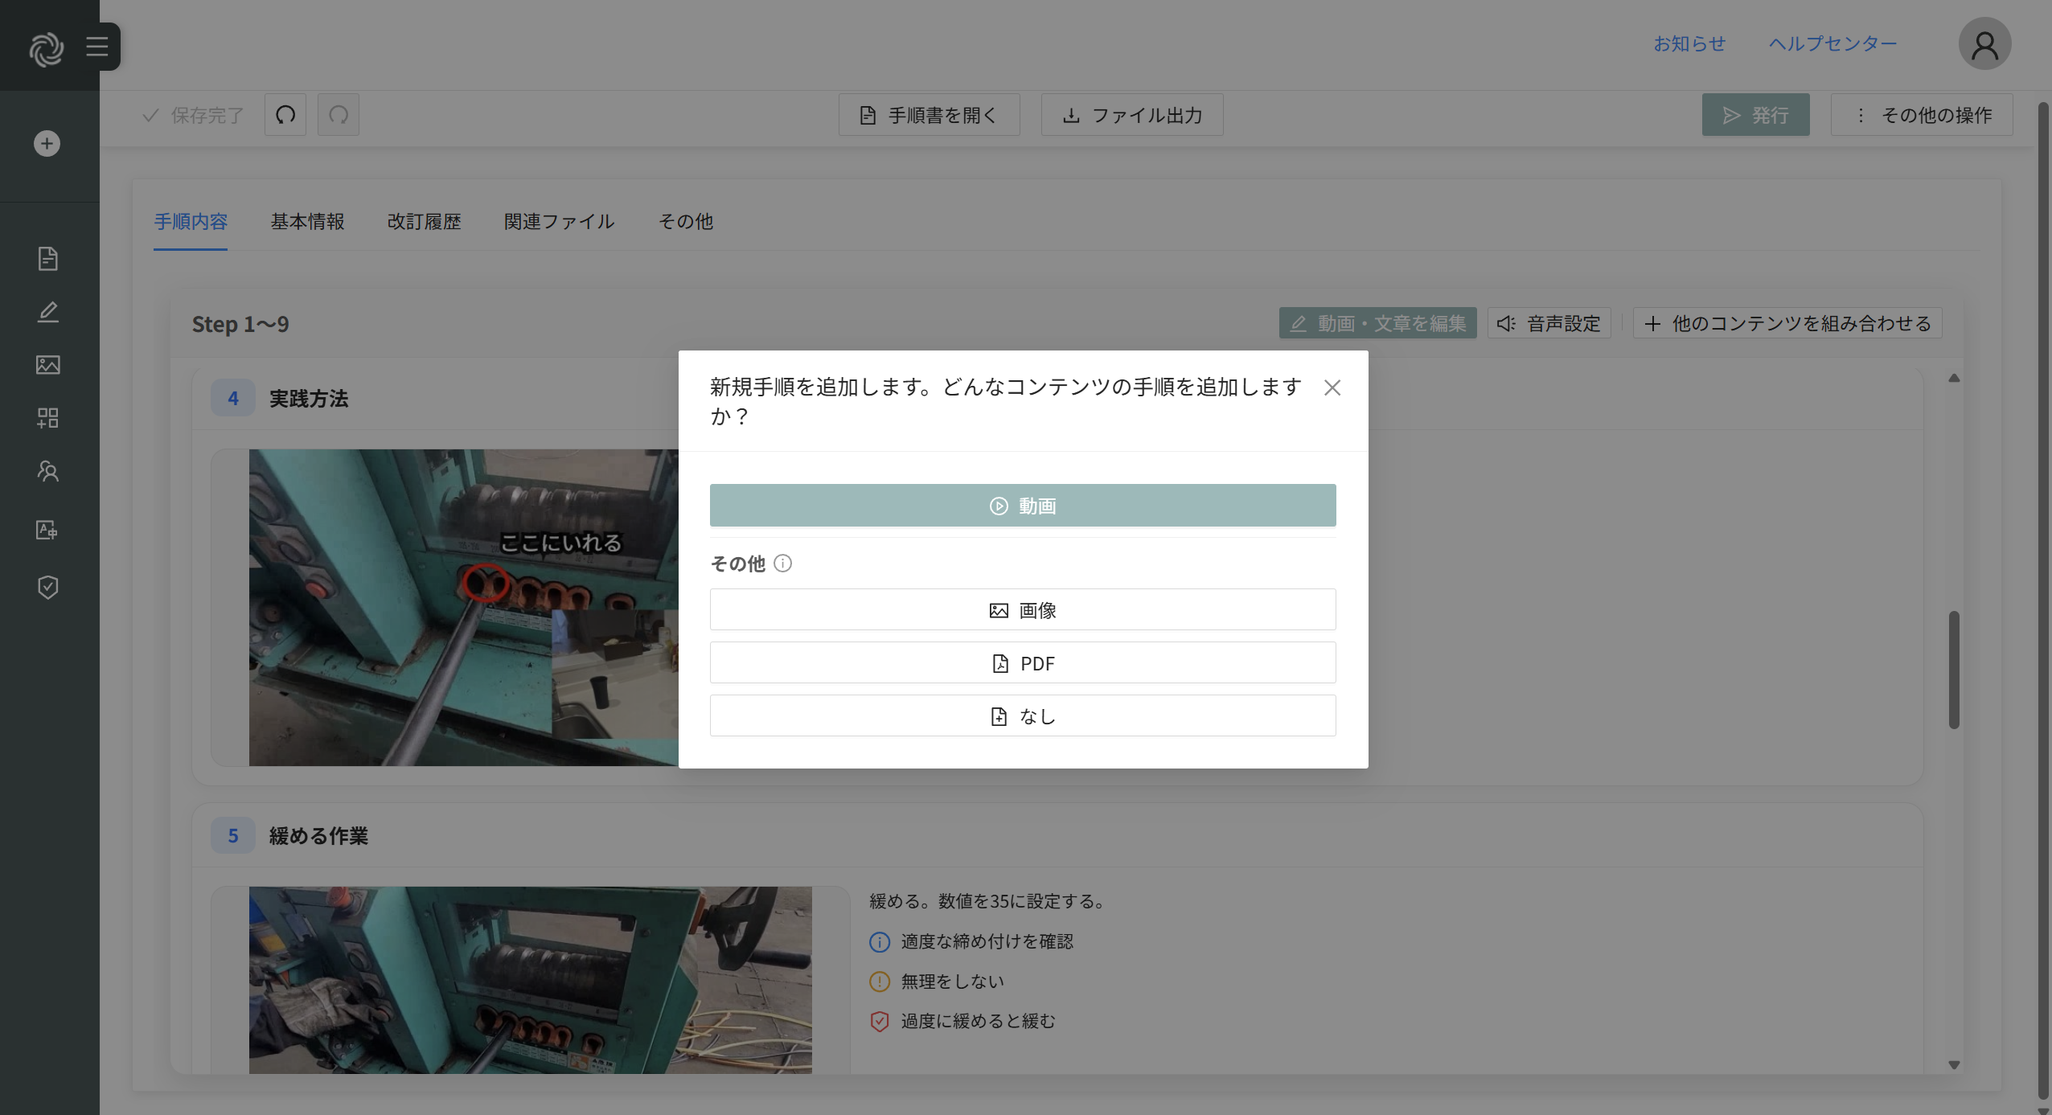Switch to 基本情報 tab

[307, 222]
